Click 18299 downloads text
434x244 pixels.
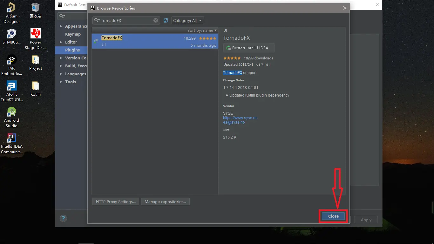[x=258, y=58]
